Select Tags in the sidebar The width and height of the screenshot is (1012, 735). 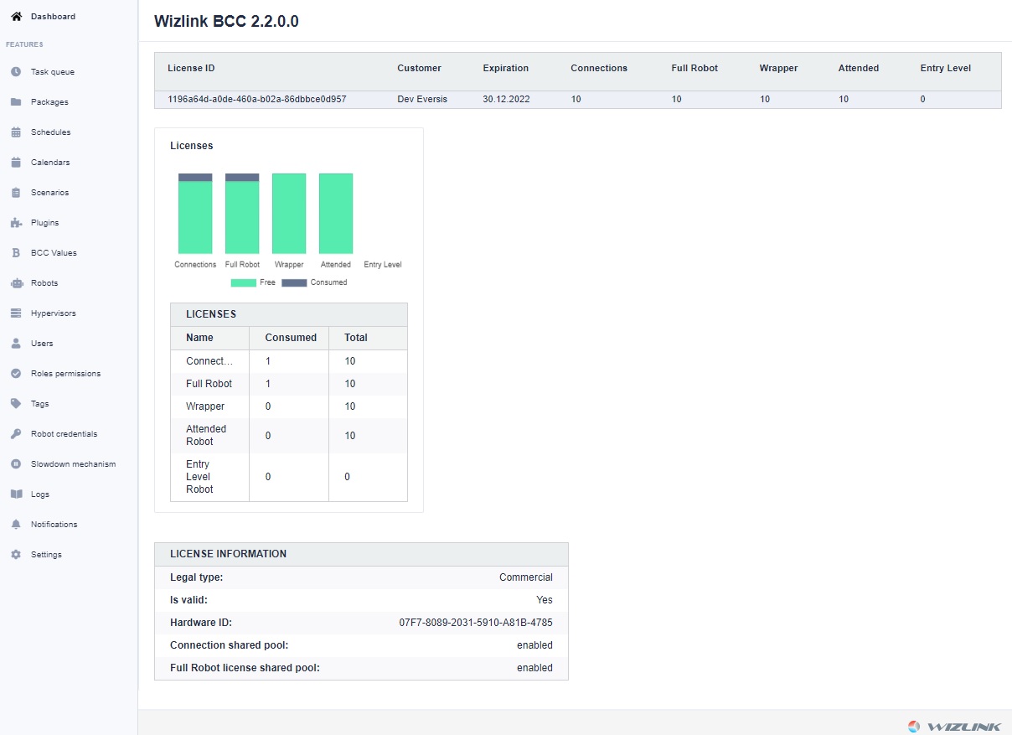pos(40,404)
